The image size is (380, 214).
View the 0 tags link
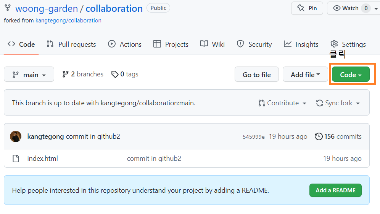pyautogui.click(x=125, y=74)
